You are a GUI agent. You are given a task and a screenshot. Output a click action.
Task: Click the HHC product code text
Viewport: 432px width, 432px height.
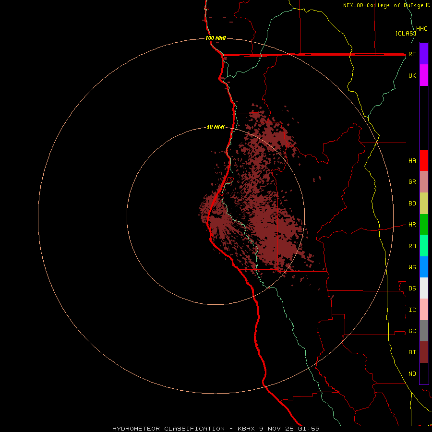point(422,29)
